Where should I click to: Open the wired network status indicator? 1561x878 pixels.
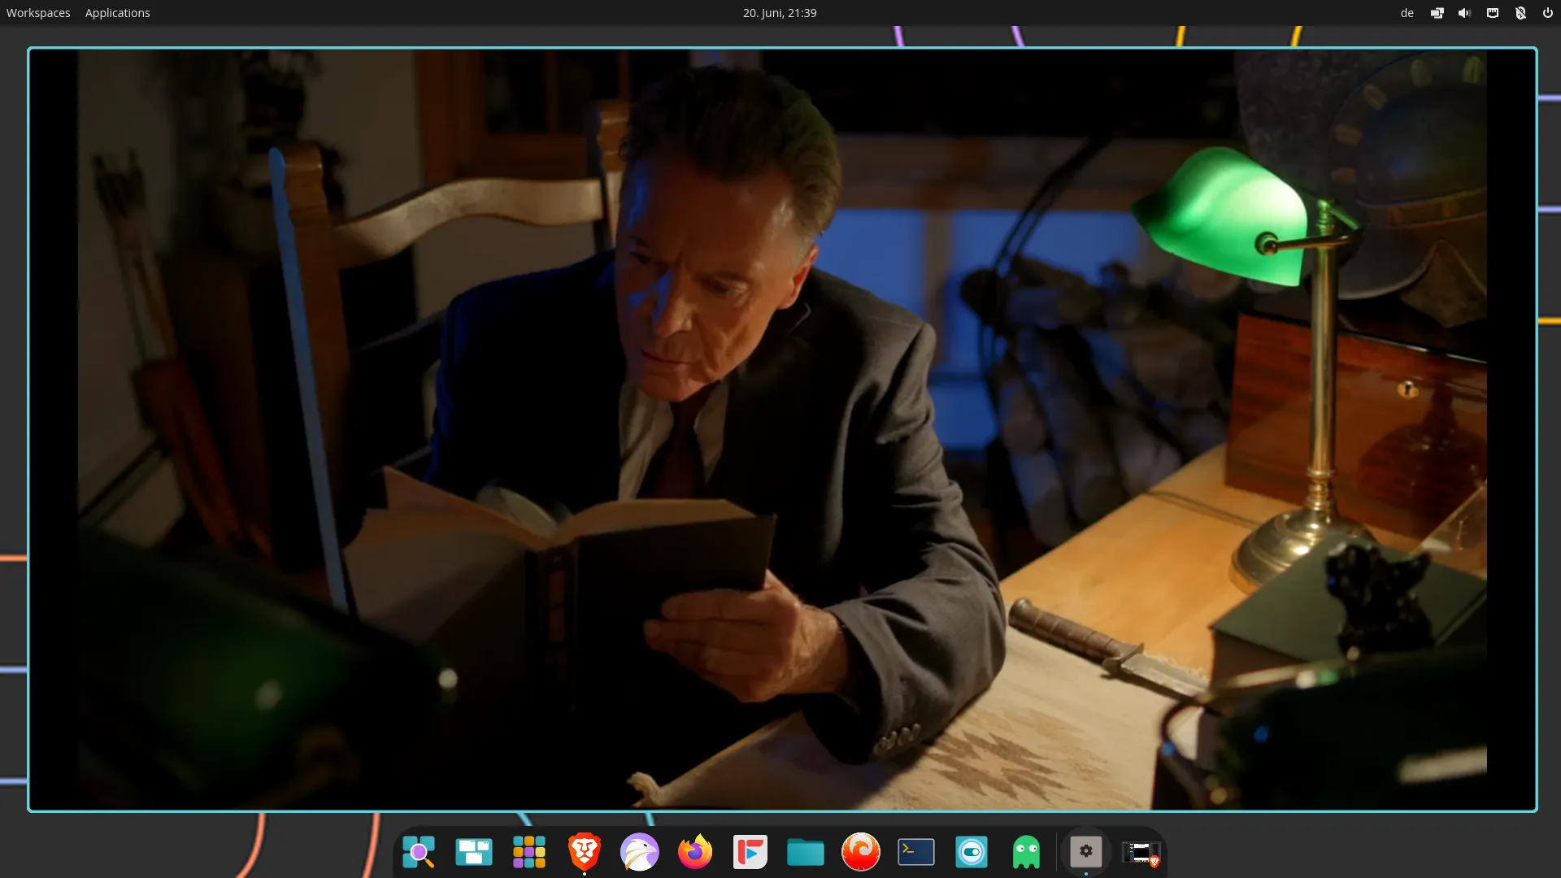pyautogui.click(x=1492, y=13)
